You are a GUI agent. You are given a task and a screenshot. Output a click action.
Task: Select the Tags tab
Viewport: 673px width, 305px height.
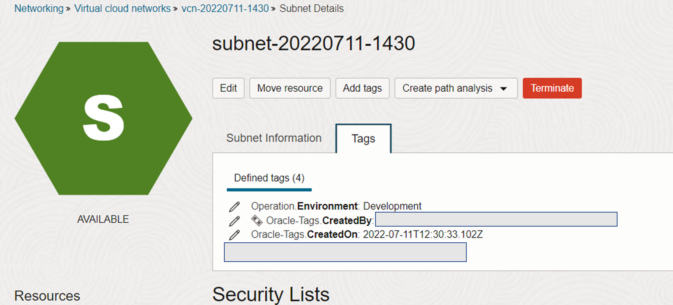point(363,139)
